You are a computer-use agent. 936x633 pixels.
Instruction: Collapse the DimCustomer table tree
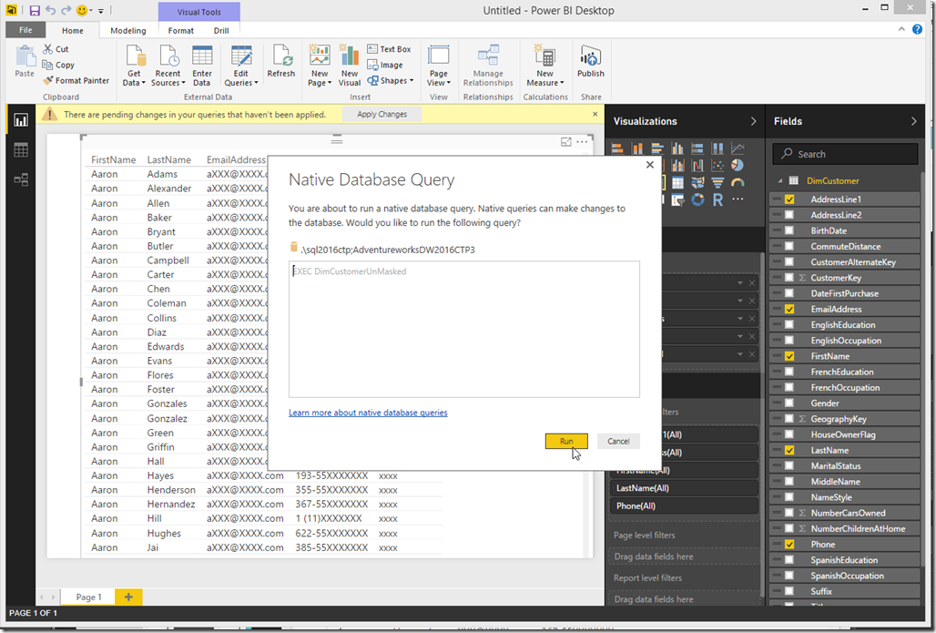779,181
